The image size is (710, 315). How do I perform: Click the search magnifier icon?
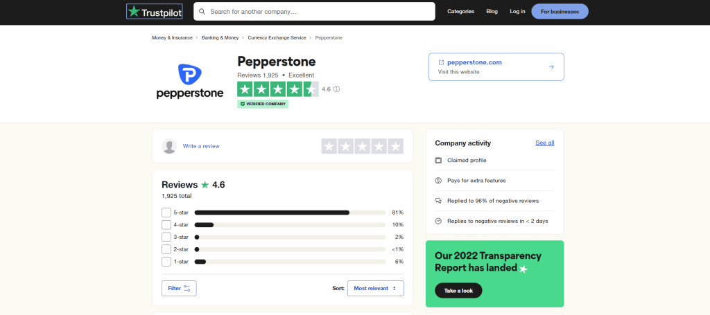202,11
